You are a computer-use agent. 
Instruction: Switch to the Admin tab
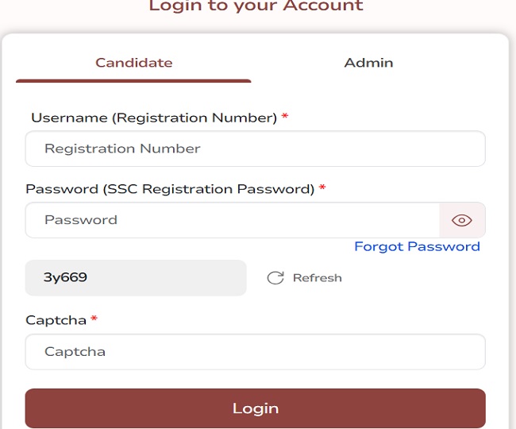point(368,63)
